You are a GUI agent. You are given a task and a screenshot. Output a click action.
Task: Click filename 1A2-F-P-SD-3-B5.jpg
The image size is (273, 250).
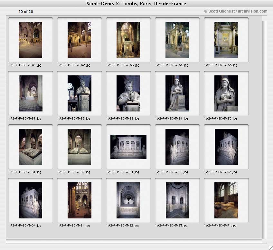pos(221,119)
